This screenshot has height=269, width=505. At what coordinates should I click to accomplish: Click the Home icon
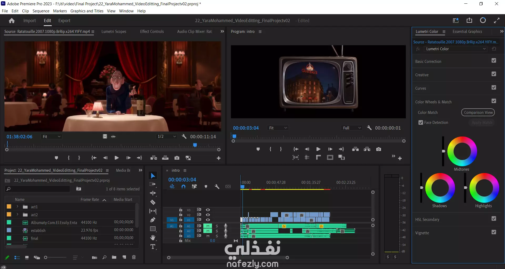pos(12,21)
